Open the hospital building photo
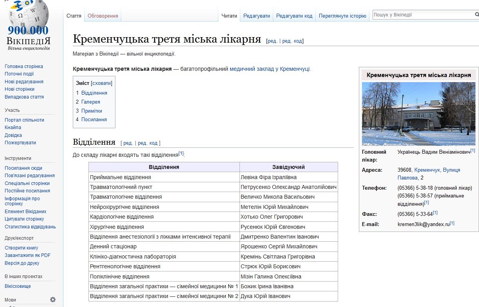 pos(418,113)
